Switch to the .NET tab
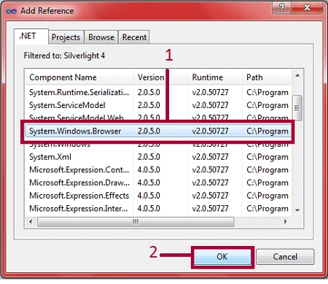This screenshot has width=328, height=284. [x=31, y=37]
